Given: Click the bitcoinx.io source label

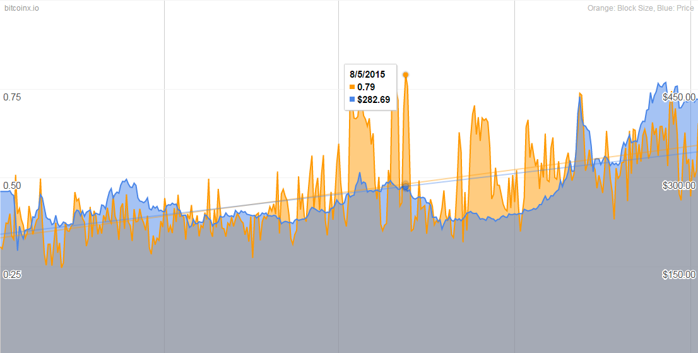Looking at the screenshot, I should (x=21, y=8).
